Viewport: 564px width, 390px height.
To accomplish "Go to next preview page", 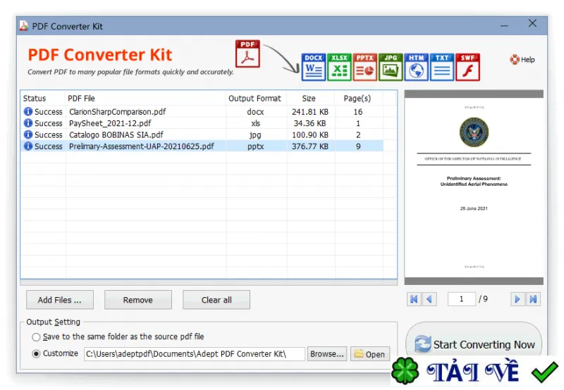I will [517, 299].
